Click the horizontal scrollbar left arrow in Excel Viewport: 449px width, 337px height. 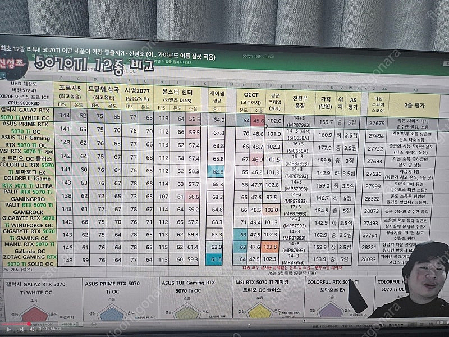tap(304, 321)
